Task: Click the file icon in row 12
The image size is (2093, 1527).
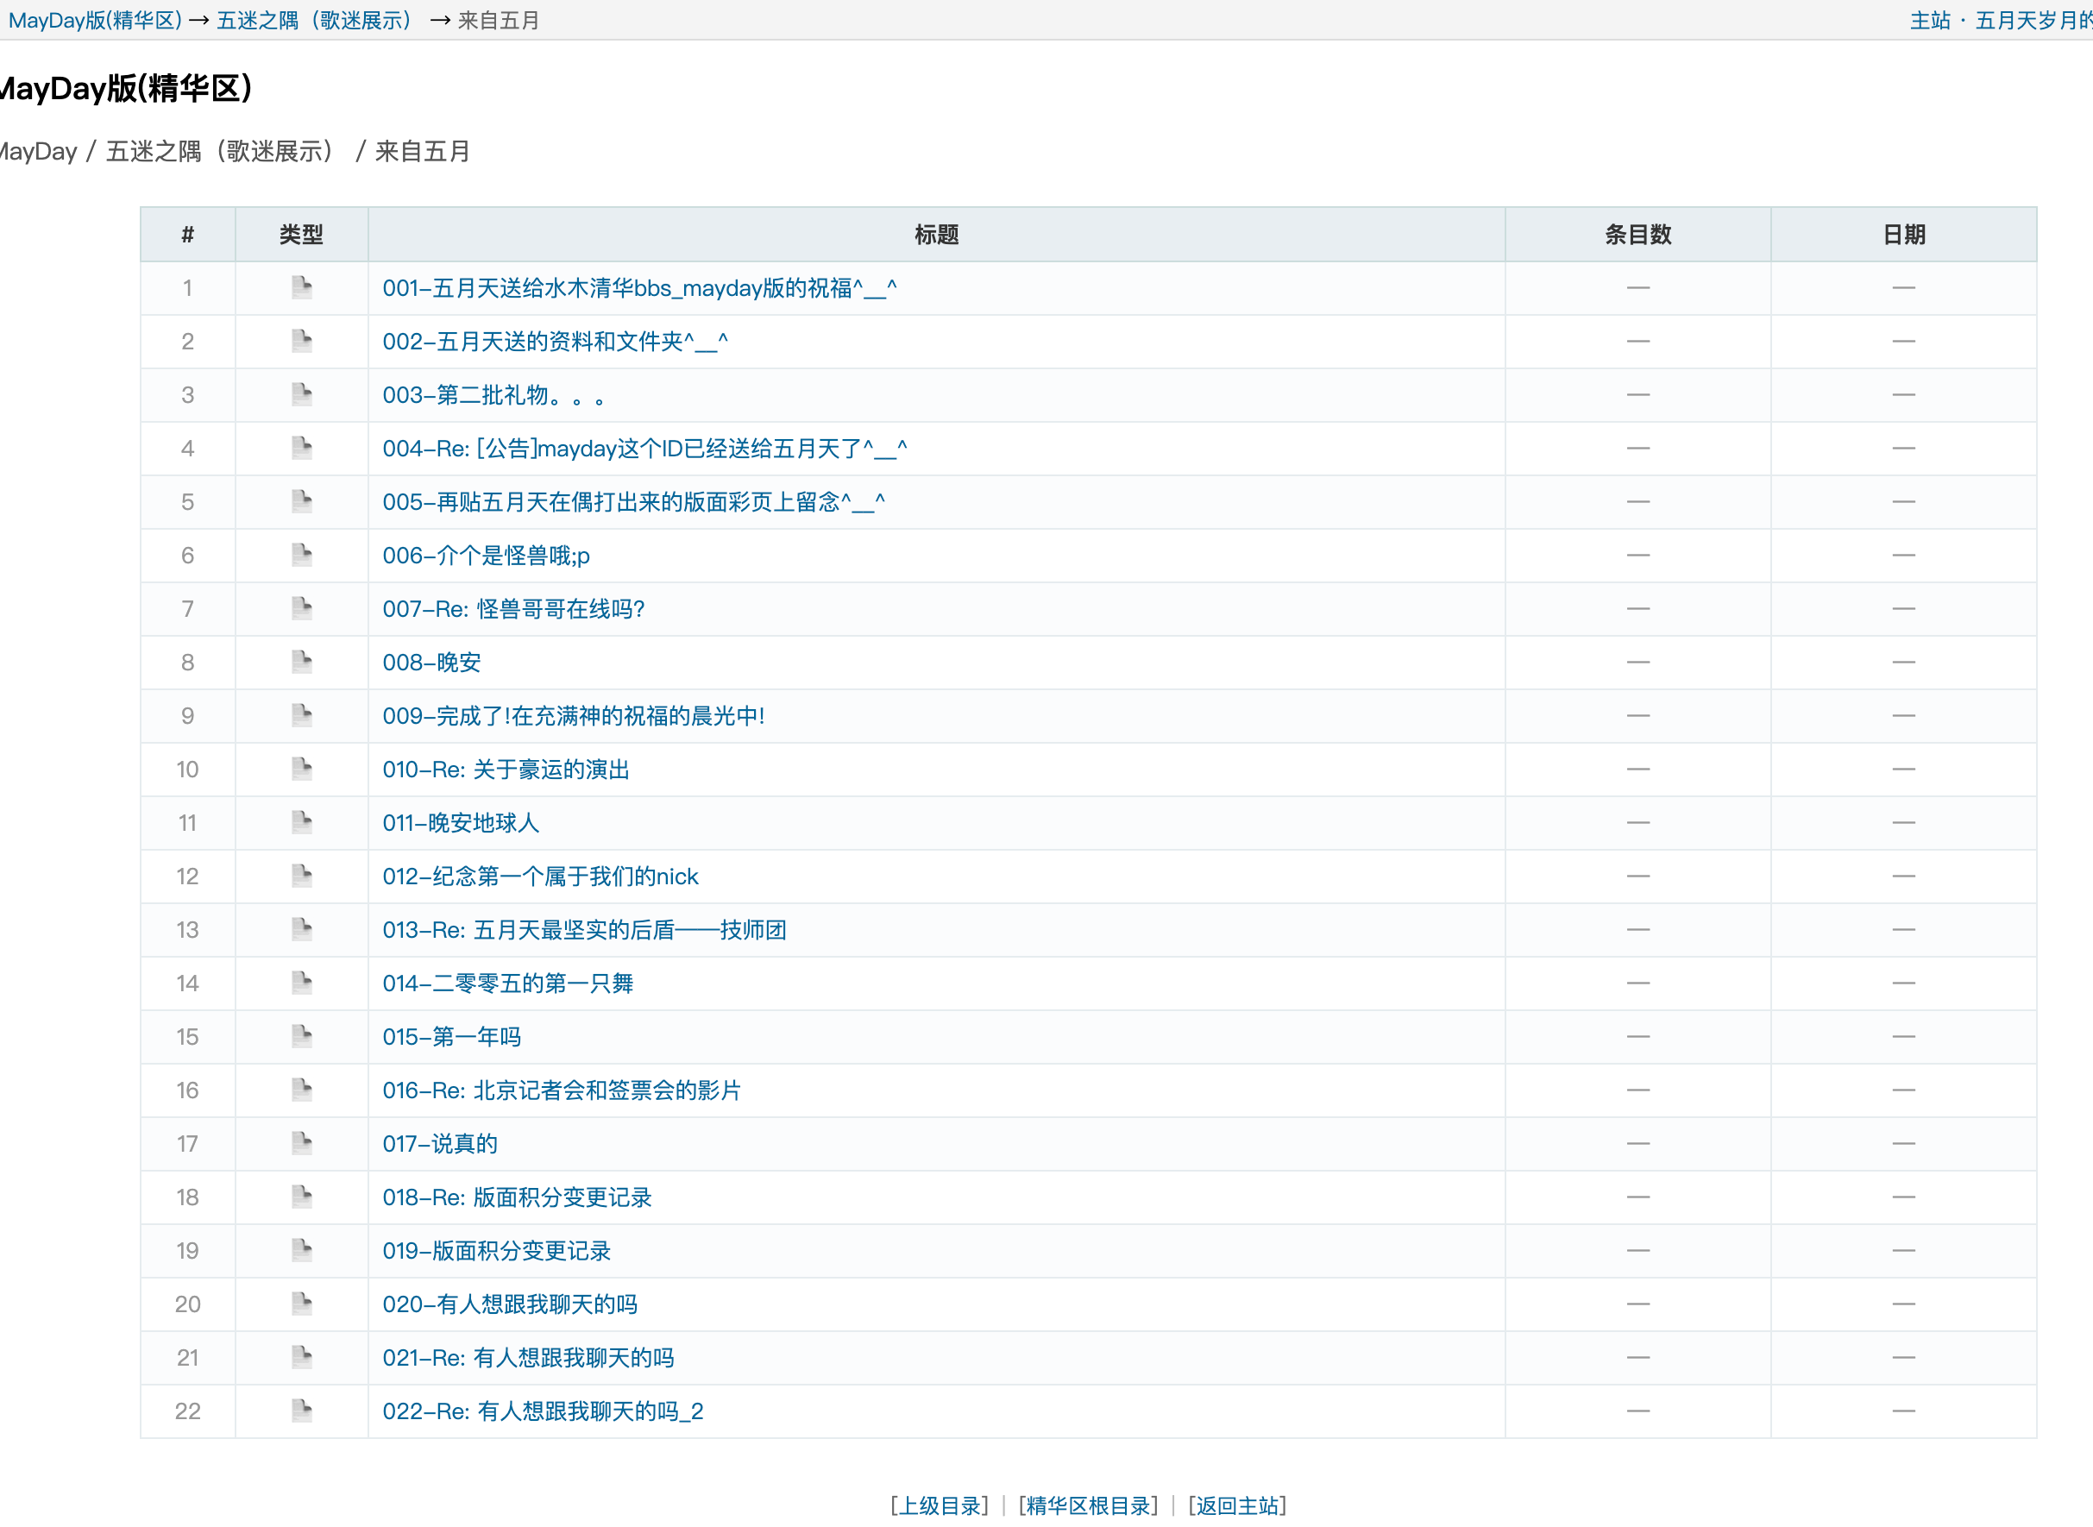Action: click(301, 877)
